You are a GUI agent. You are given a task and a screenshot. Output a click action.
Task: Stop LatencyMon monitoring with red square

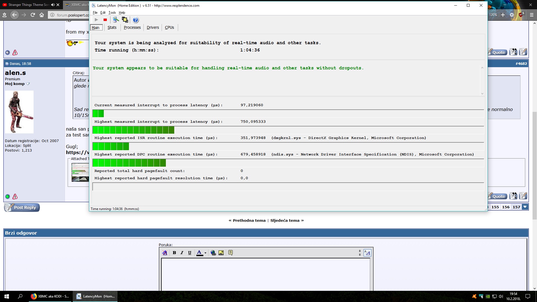pyautogui.click(x=105, y=20)
